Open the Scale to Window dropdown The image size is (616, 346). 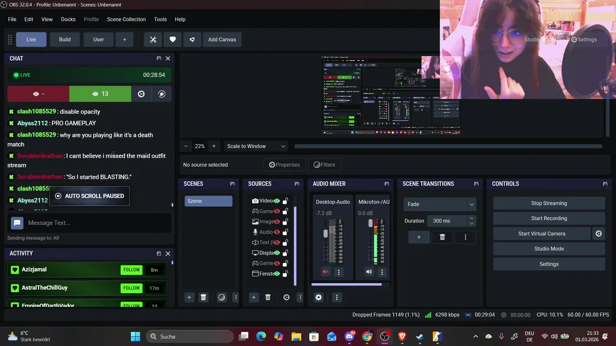pos(257,146)
